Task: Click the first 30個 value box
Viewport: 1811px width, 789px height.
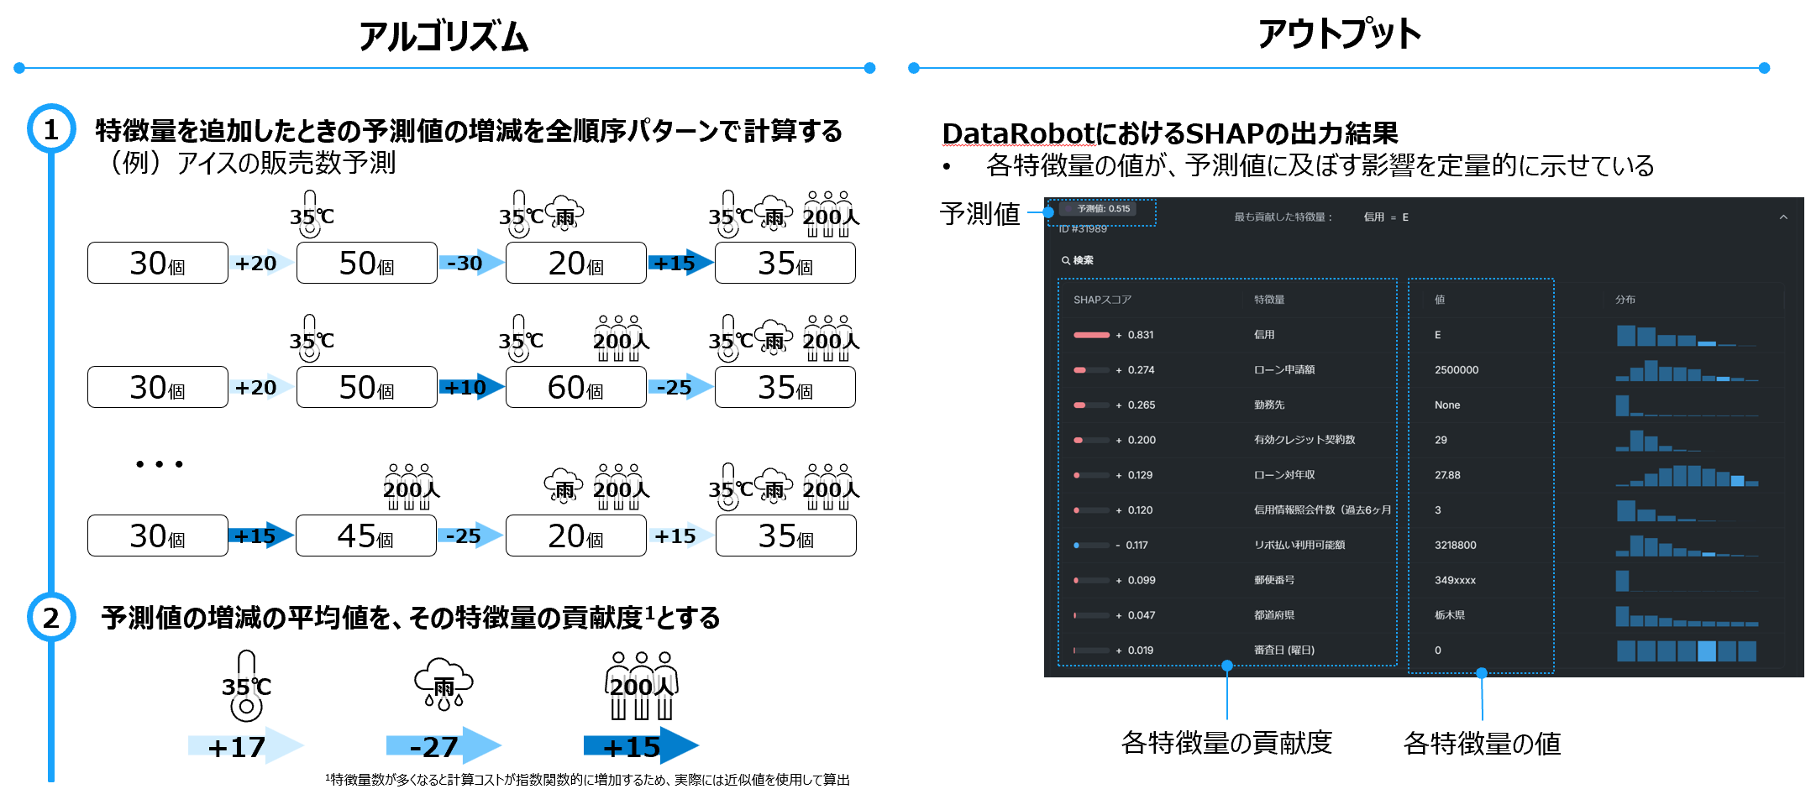Action: click(x=158, y=263)
